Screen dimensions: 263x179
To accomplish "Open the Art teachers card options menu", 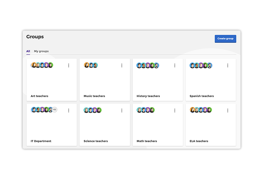I will click(68, 65).
